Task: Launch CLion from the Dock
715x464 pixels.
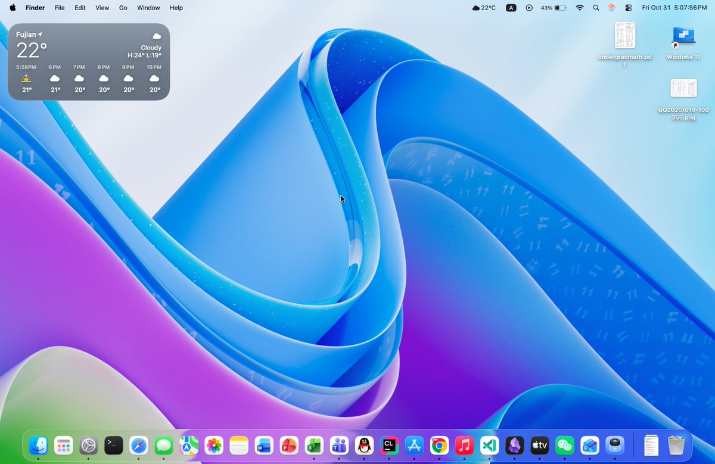Action: 389,445
